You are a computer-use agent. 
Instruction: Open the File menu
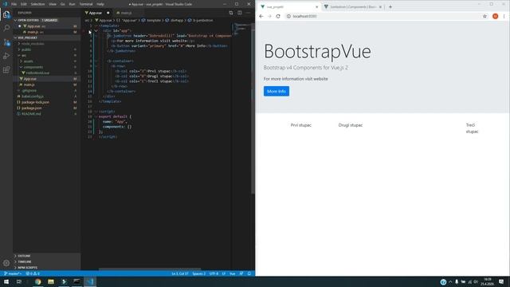14,4
